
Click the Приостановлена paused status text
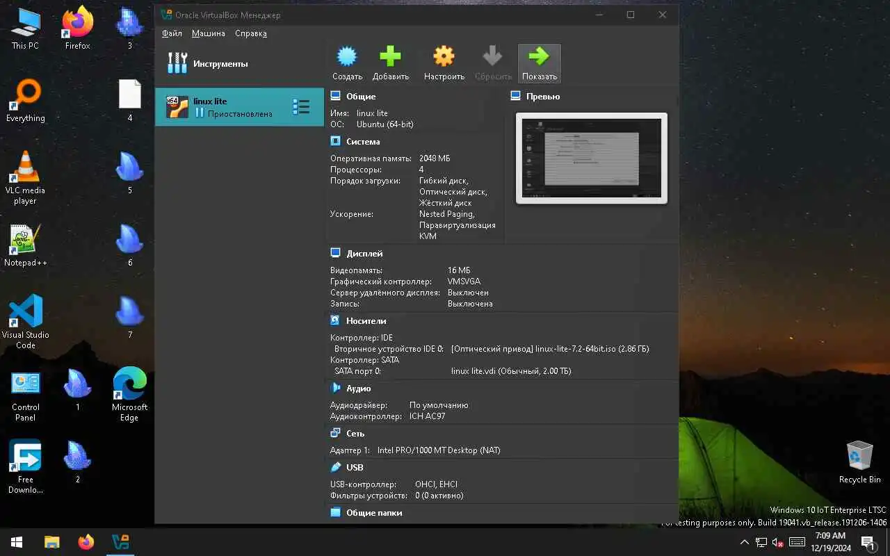[240, 113]
